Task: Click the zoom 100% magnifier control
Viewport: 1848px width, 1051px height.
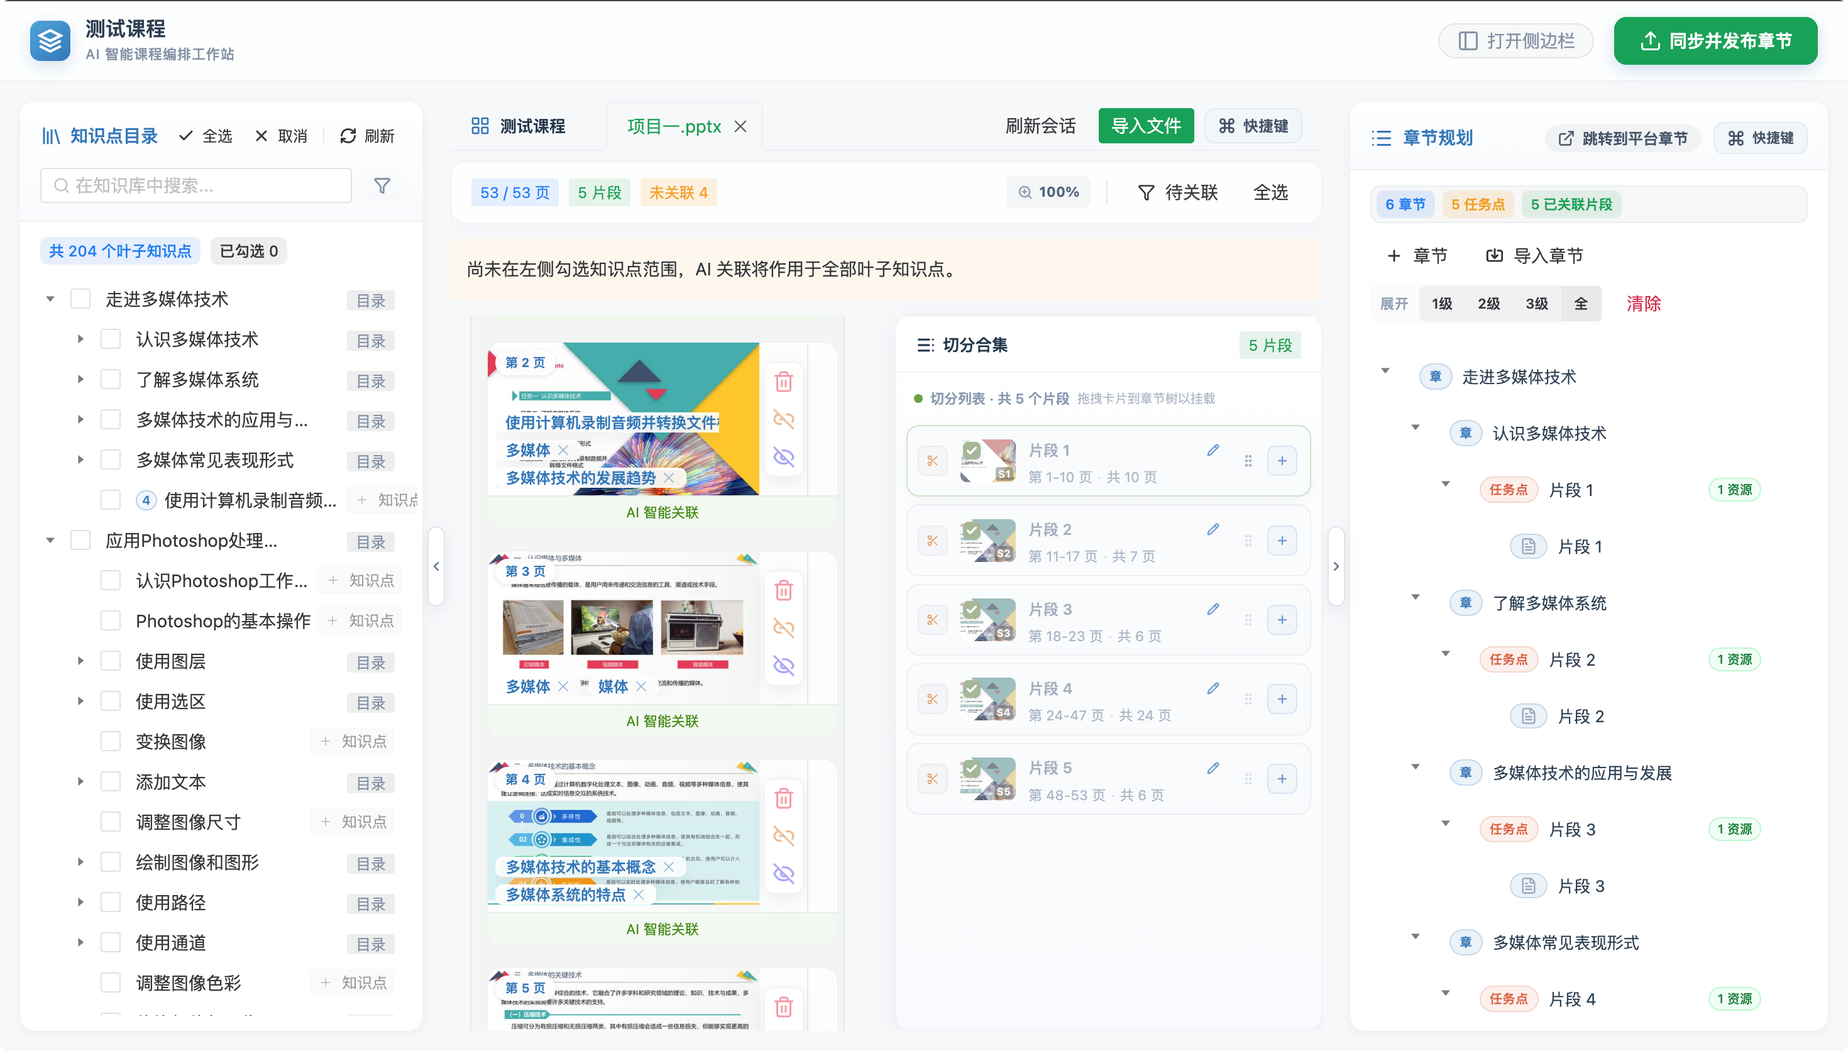Action: [x=1048, y=192]
